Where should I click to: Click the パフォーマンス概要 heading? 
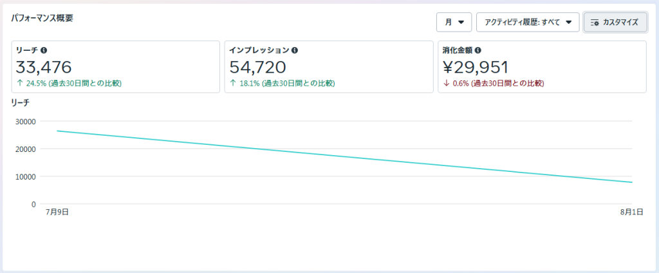[42, 18]
